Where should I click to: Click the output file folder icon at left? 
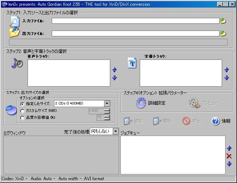tap(14, 32)
